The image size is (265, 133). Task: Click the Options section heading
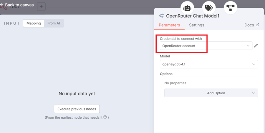click(x=166, y=74)
